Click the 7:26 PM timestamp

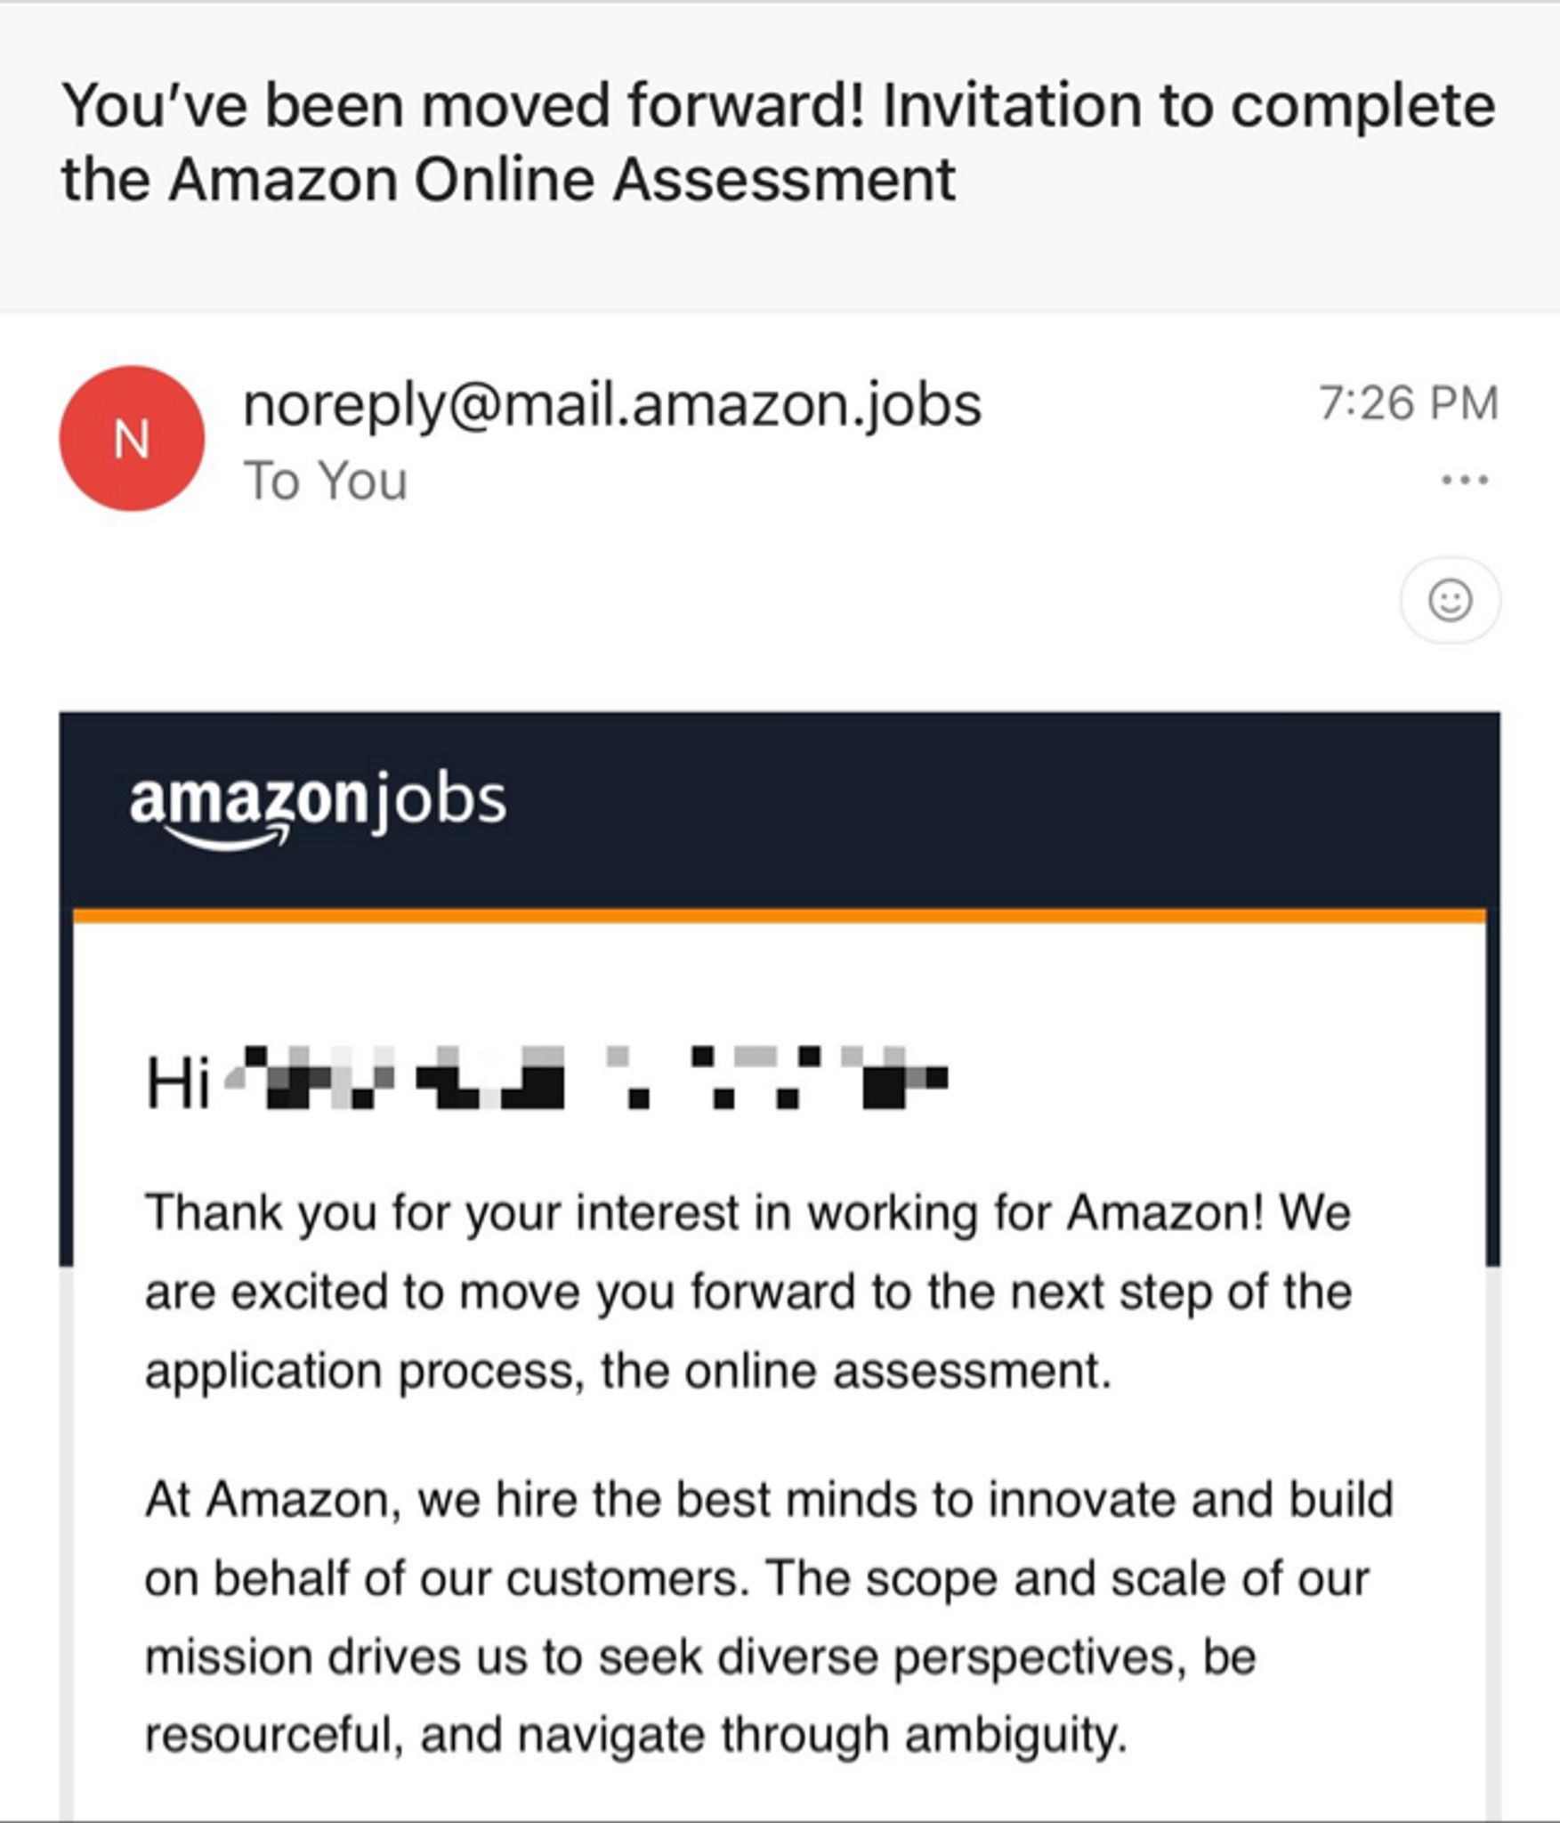coord(1408,403)
